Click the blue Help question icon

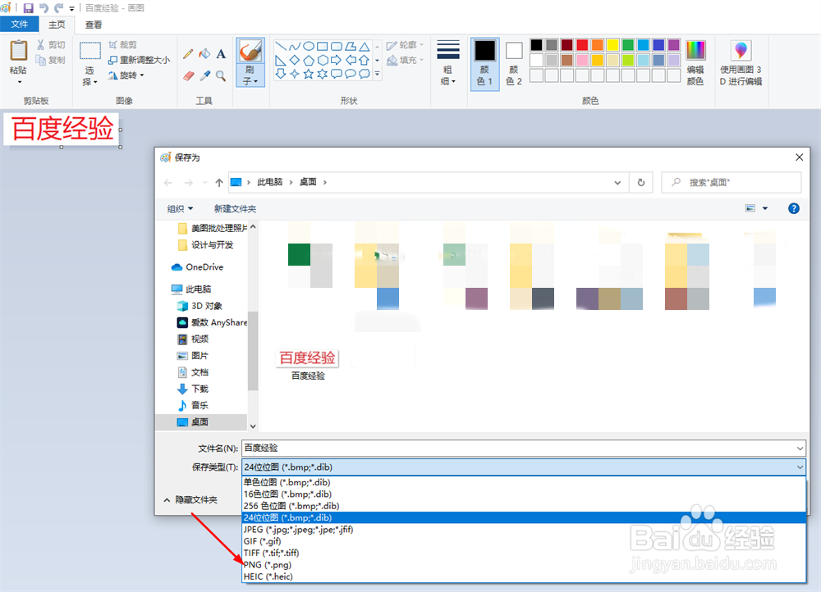794,208
